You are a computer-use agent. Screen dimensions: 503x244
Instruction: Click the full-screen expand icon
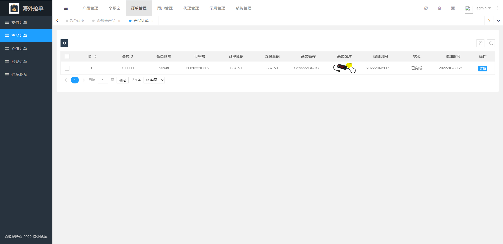[453, 8]
